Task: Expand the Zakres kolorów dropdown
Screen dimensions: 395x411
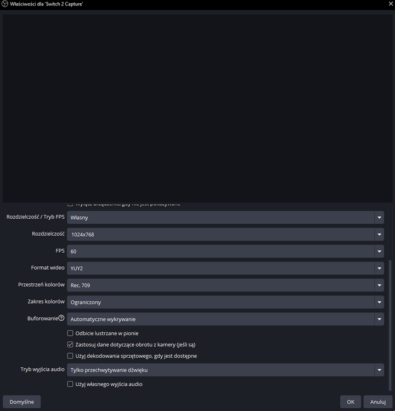Action: tap(225, 302)
